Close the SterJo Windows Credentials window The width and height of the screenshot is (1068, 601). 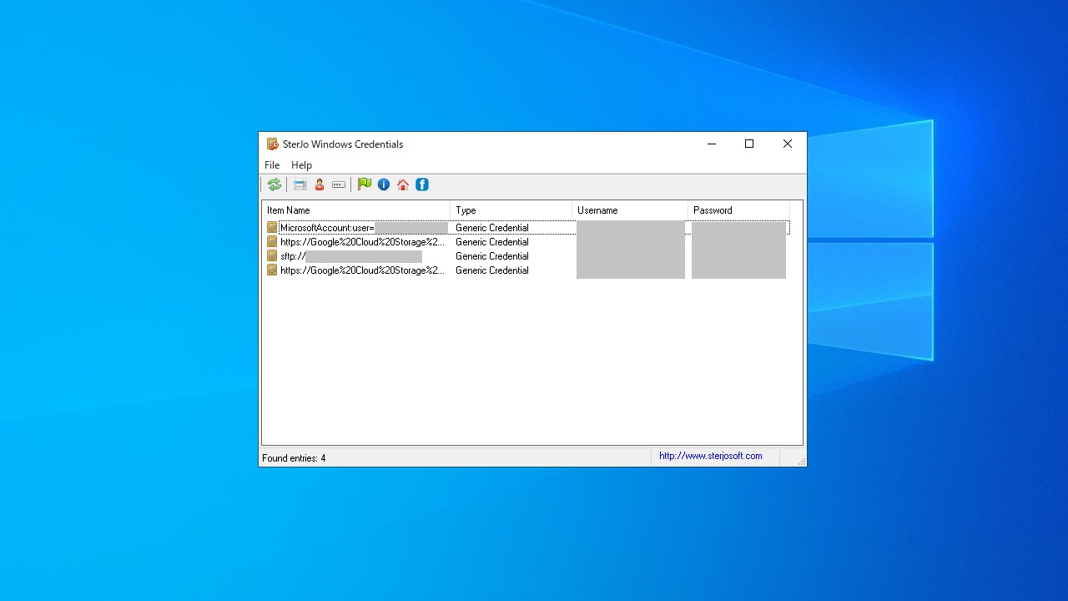[788, 144]
